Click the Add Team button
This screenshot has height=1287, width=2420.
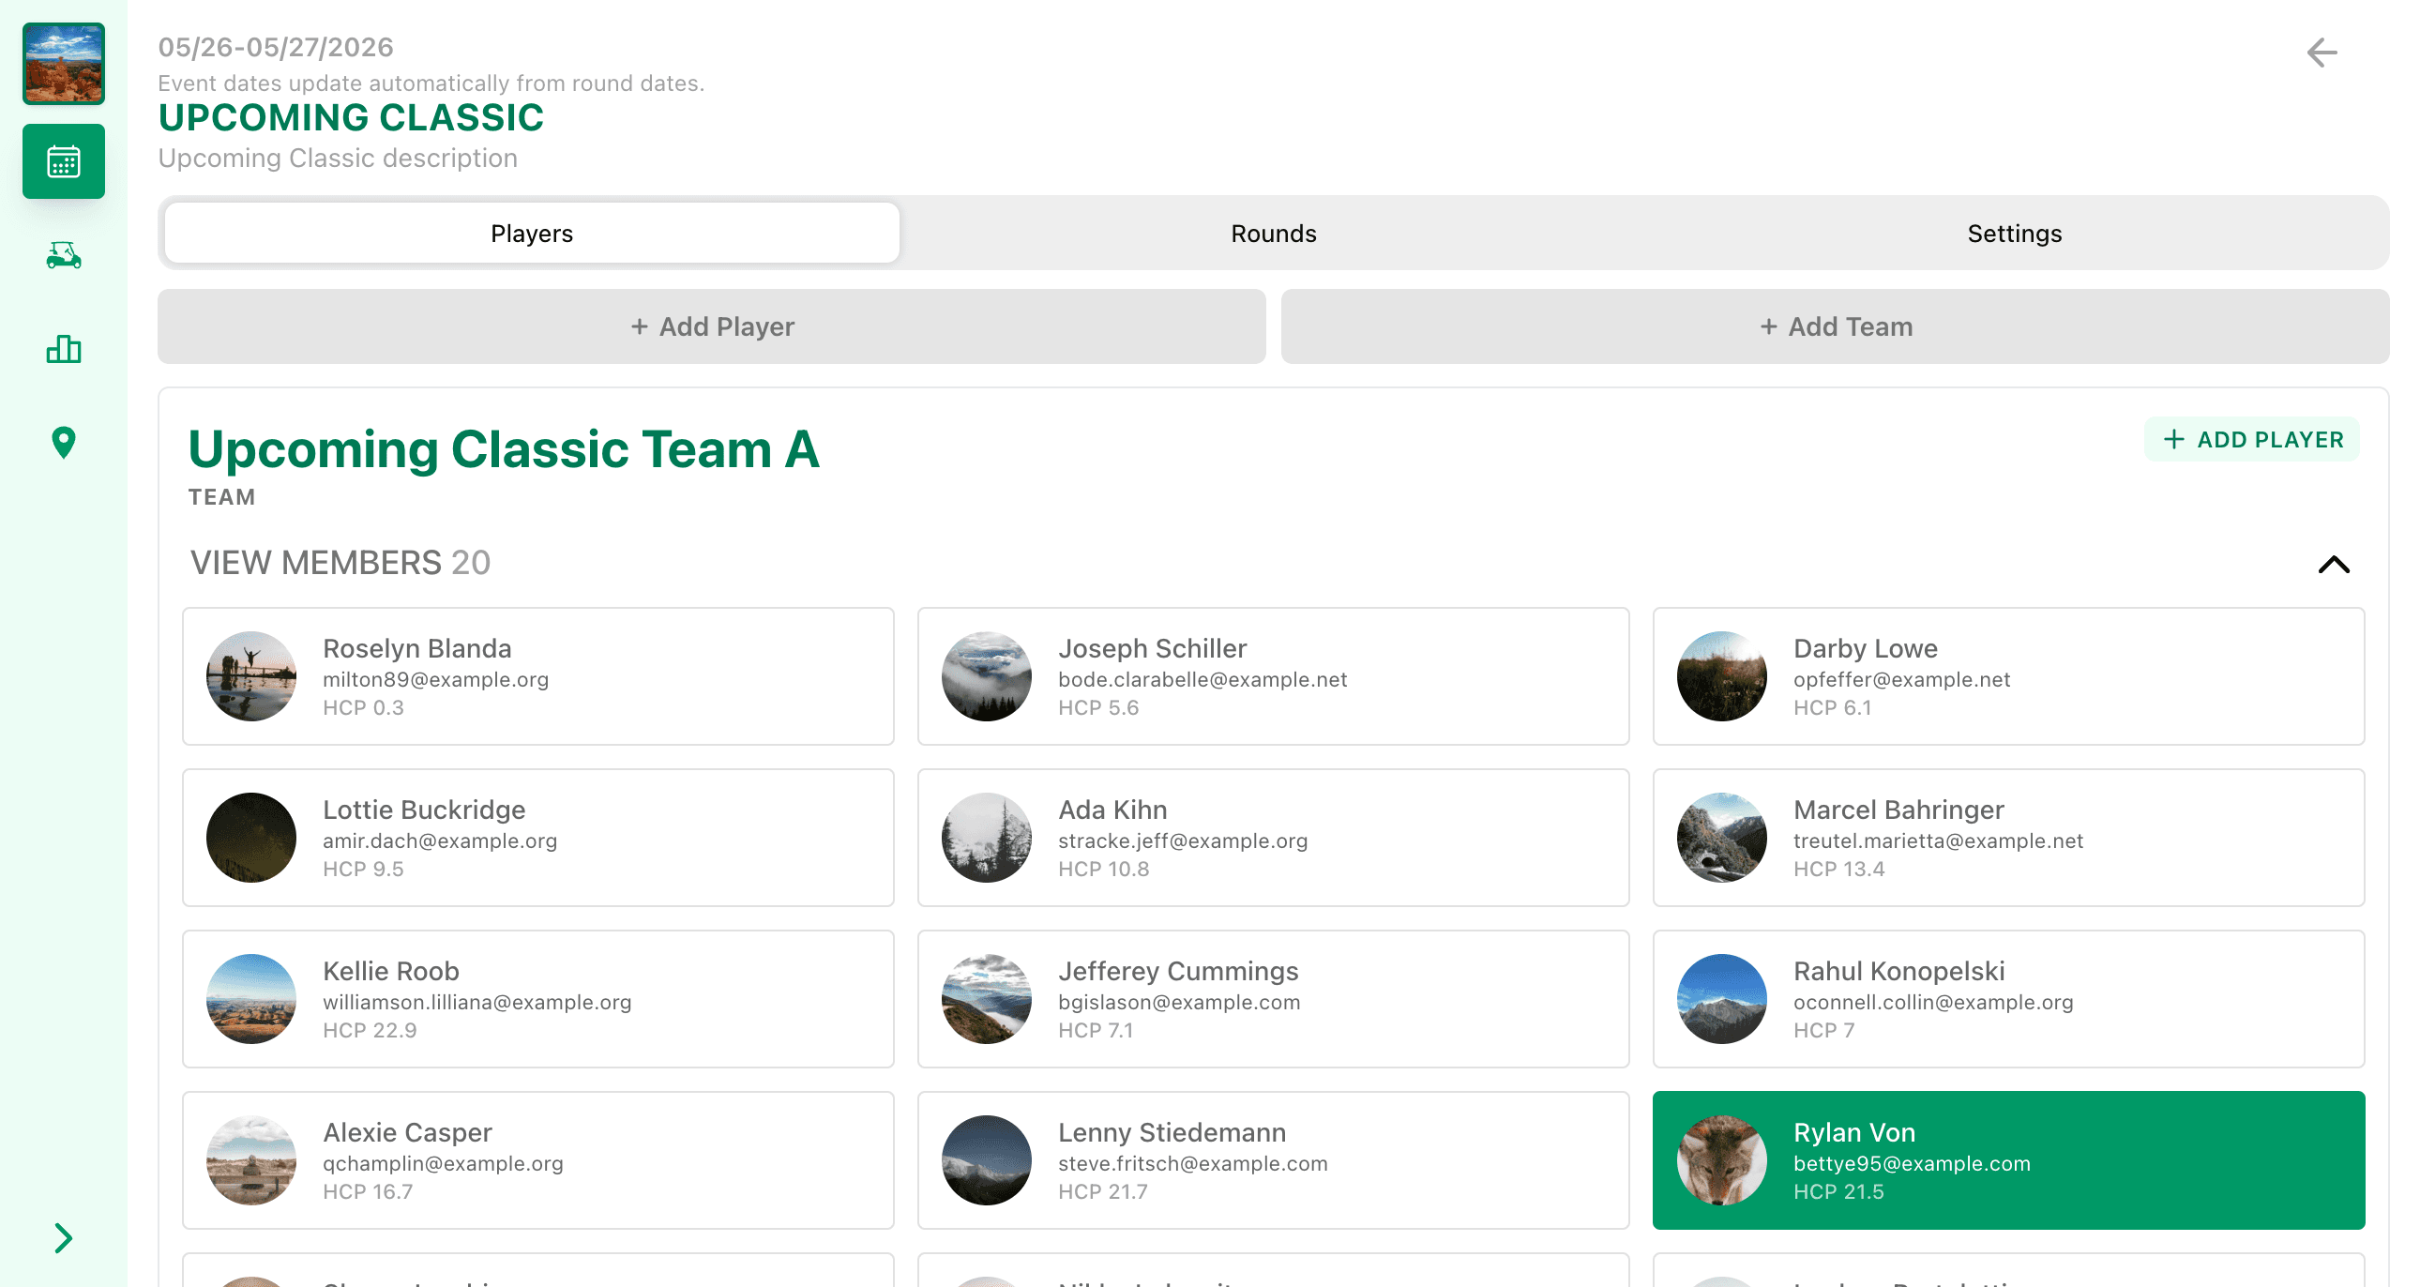pyautogui.click(x=1835, y=327)
